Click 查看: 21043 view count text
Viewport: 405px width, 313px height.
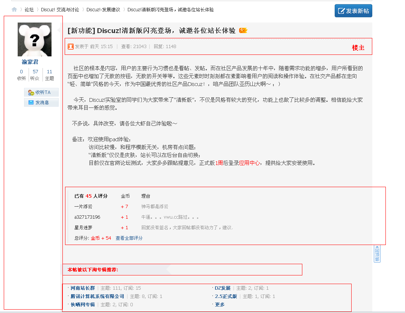(134, 47)
